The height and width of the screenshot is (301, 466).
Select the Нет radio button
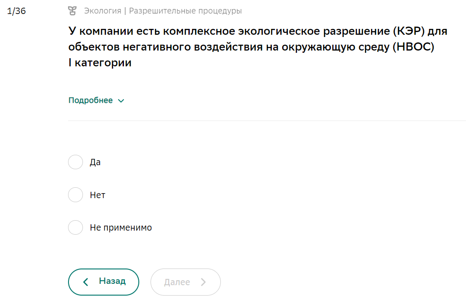tap(75, 194)
